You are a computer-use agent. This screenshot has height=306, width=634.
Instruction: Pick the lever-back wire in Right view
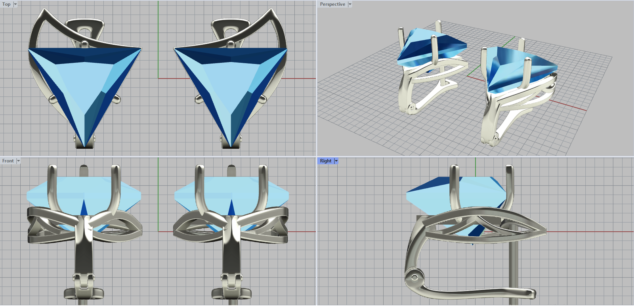(x=475, y=293)
